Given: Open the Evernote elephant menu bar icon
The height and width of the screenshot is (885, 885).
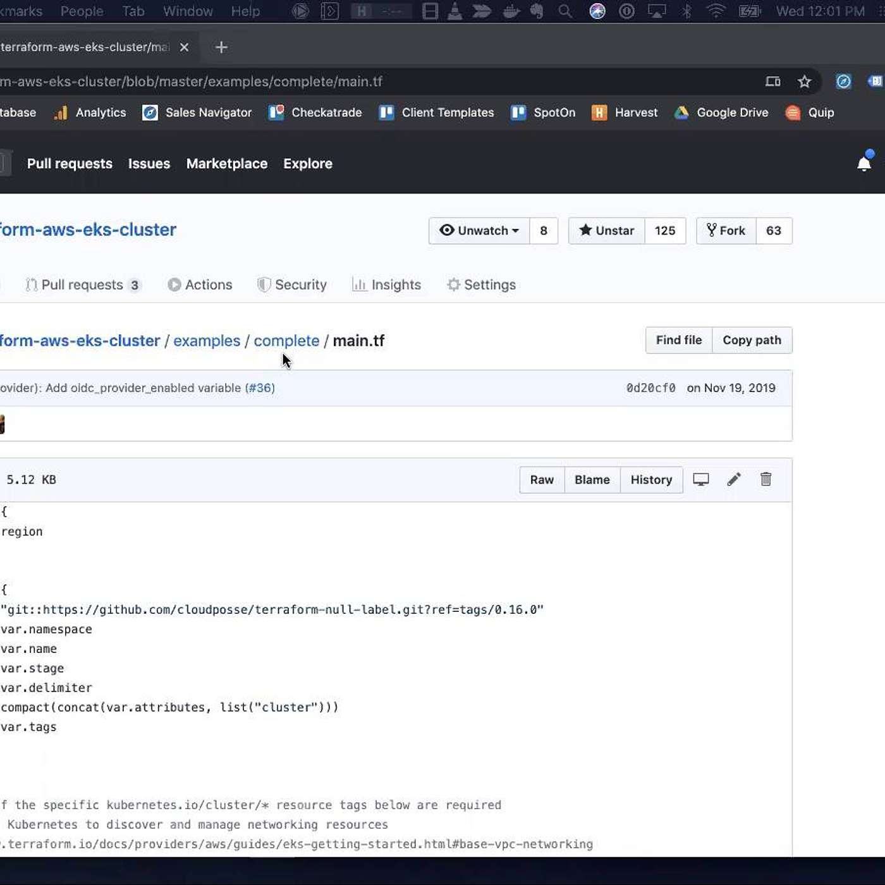Looking at the screenshot, I should (x=537, y=11).
